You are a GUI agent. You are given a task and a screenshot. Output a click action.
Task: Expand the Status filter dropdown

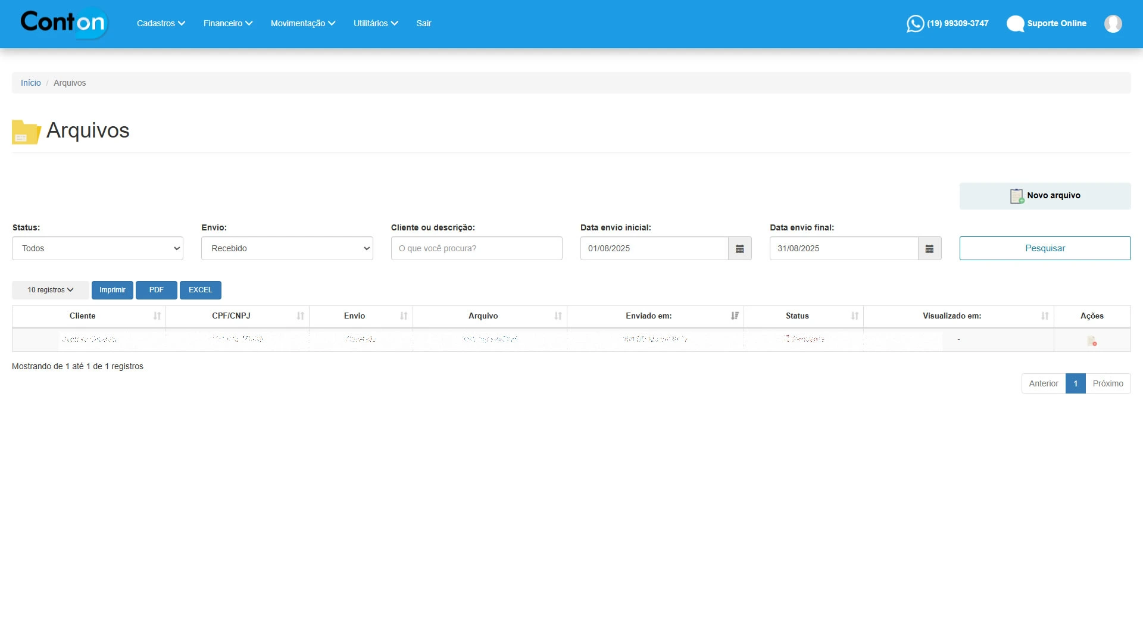point(98,249)
